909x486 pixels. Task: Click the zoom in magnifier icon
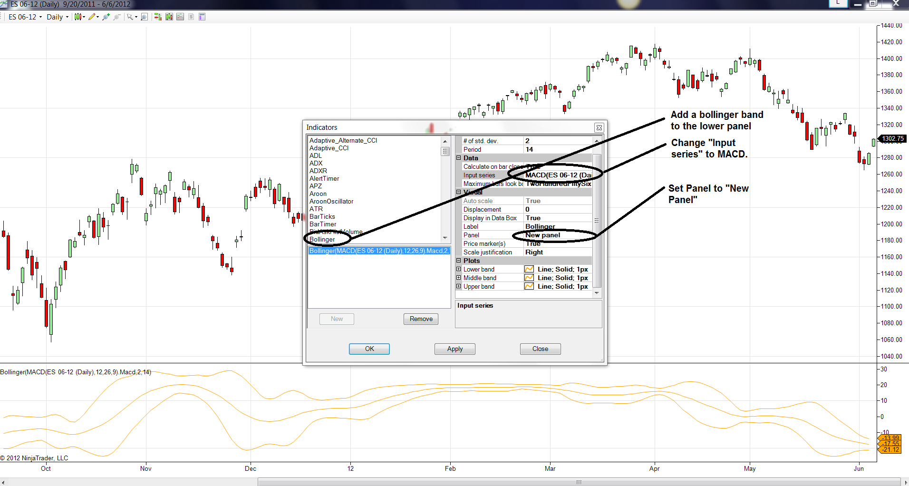pyautogui.click(x=106, y=17)
